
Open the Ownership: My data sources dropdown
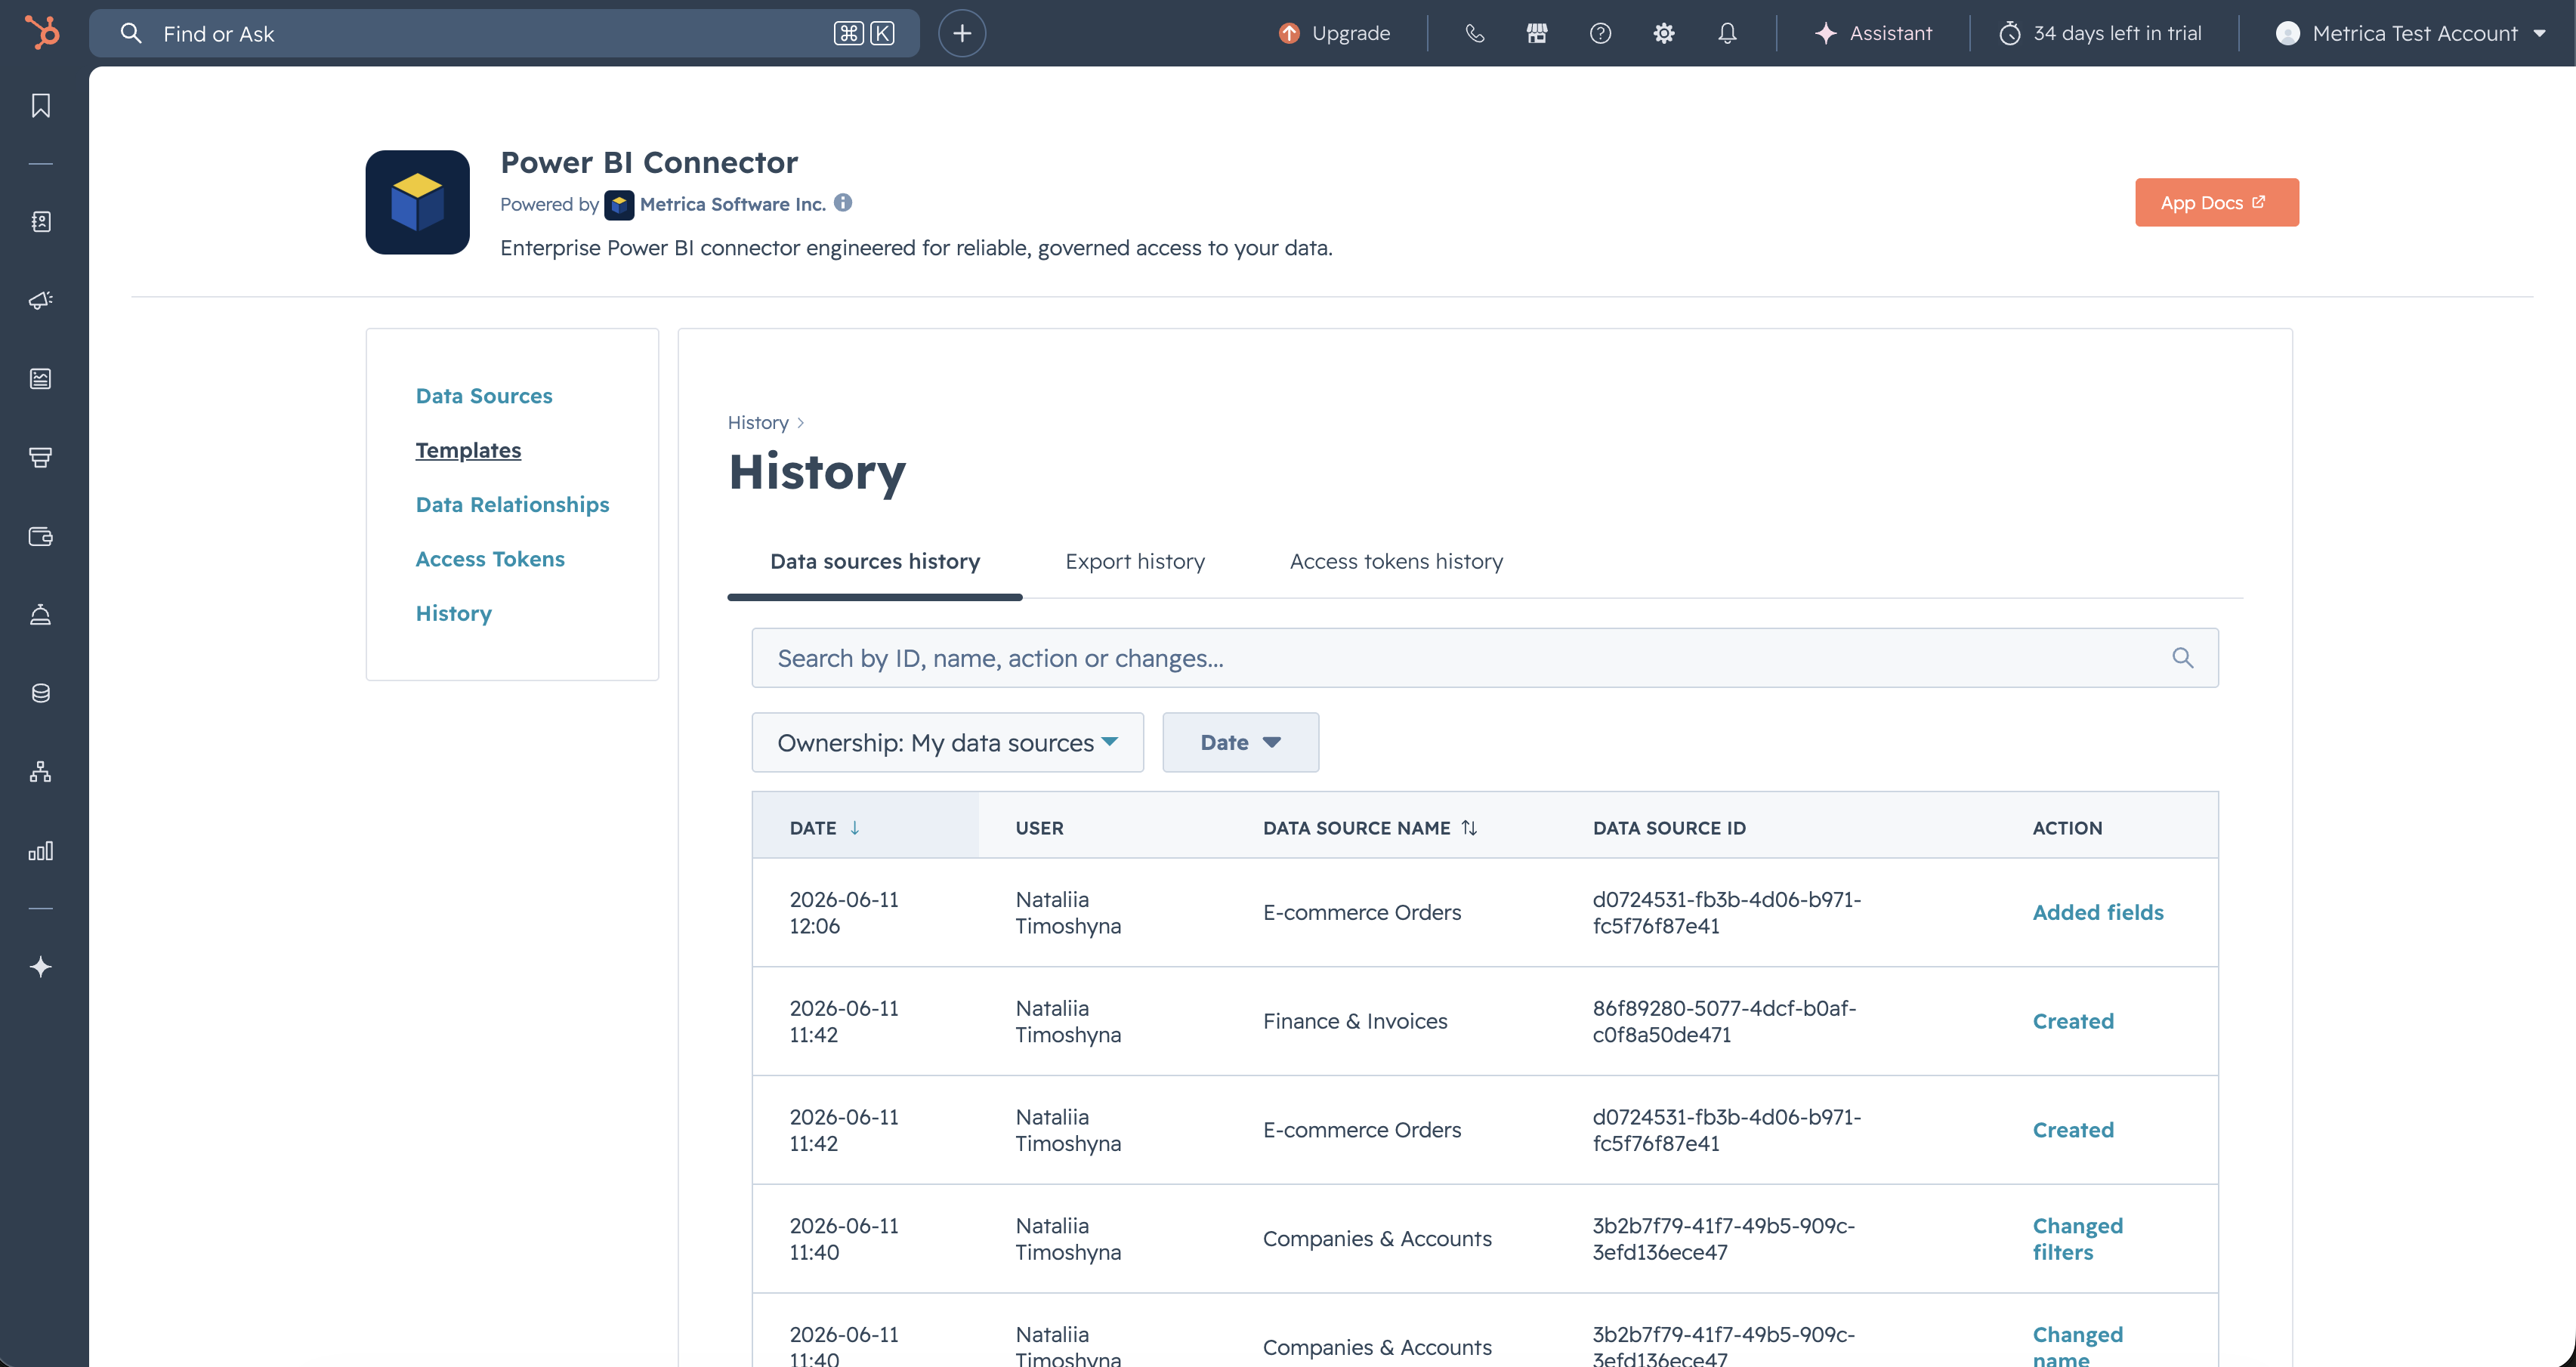(x=947, y=742)
